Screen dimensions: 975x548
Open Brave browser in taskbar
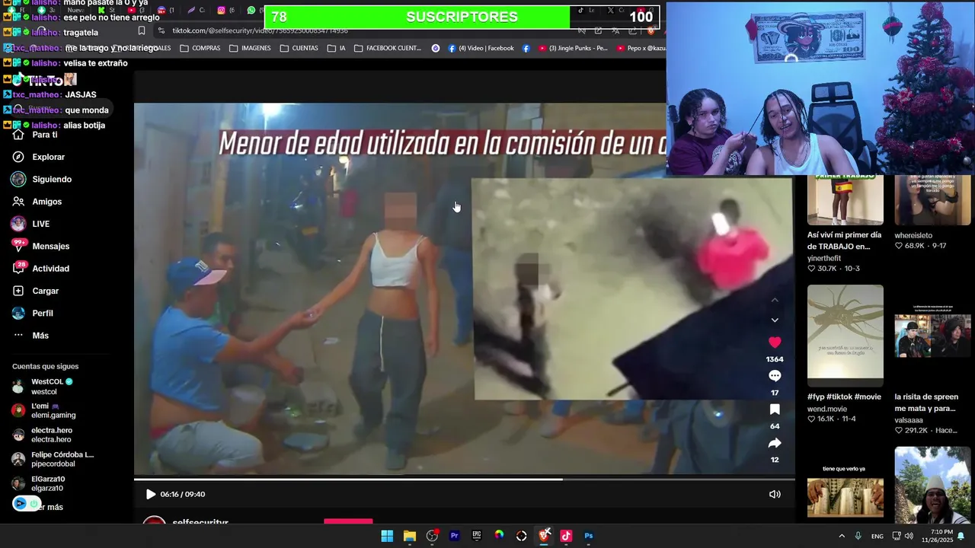[x=544, y=536]
